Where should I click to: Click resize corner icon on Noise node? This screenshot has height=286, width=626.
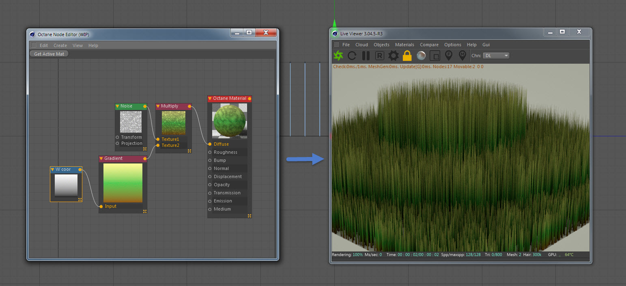click(x=145, y=149)
